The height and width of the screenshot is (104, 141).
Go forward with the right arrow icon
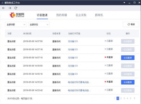pyautogui.click(x=10, y=8)
